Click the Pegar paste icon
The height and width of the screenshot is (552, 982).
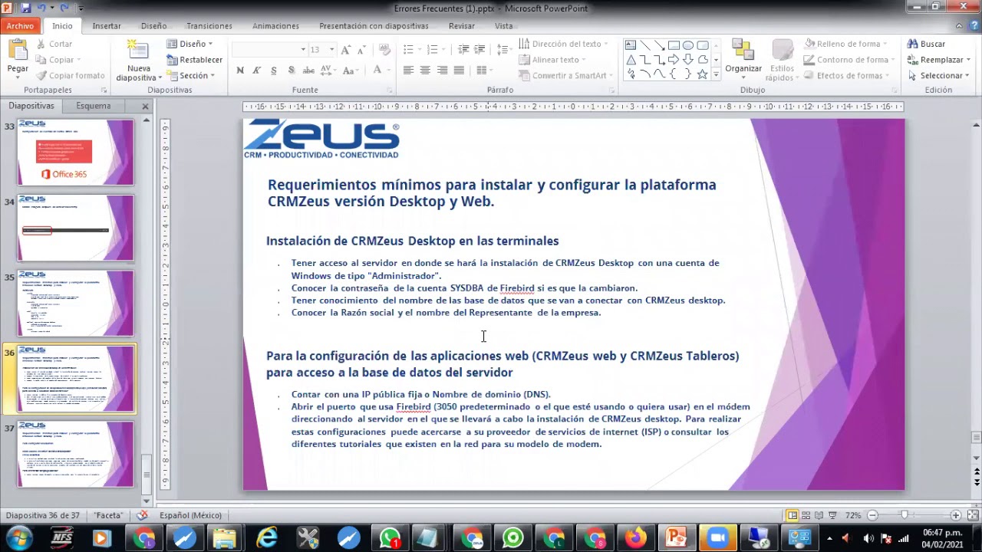(x=18, y=50)
